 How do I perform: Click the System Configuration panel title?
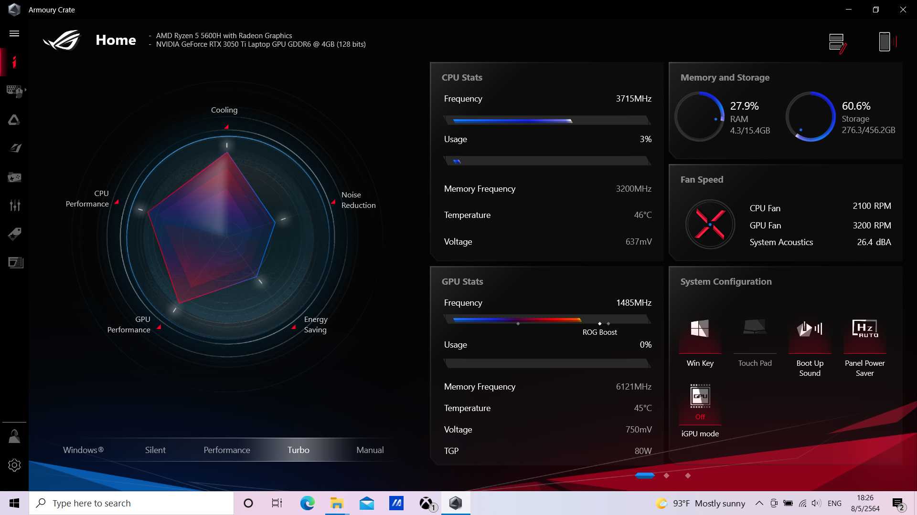(726, 281)
